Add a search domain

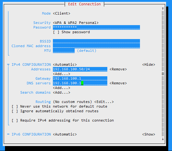(x=62, y=92)
